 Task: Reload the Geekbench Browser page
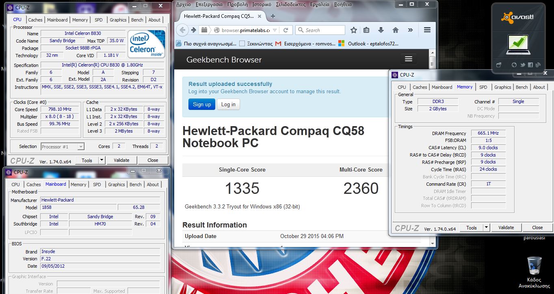(x=286, y=30)
